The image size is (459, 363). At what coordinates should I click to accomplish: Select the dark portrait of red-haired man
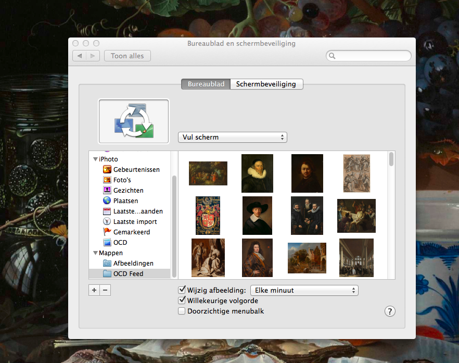pos(307,173)
